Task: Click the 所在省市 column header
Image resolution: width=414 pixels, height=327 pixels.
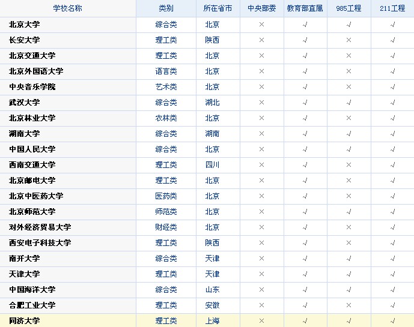Action: (218, 8)
